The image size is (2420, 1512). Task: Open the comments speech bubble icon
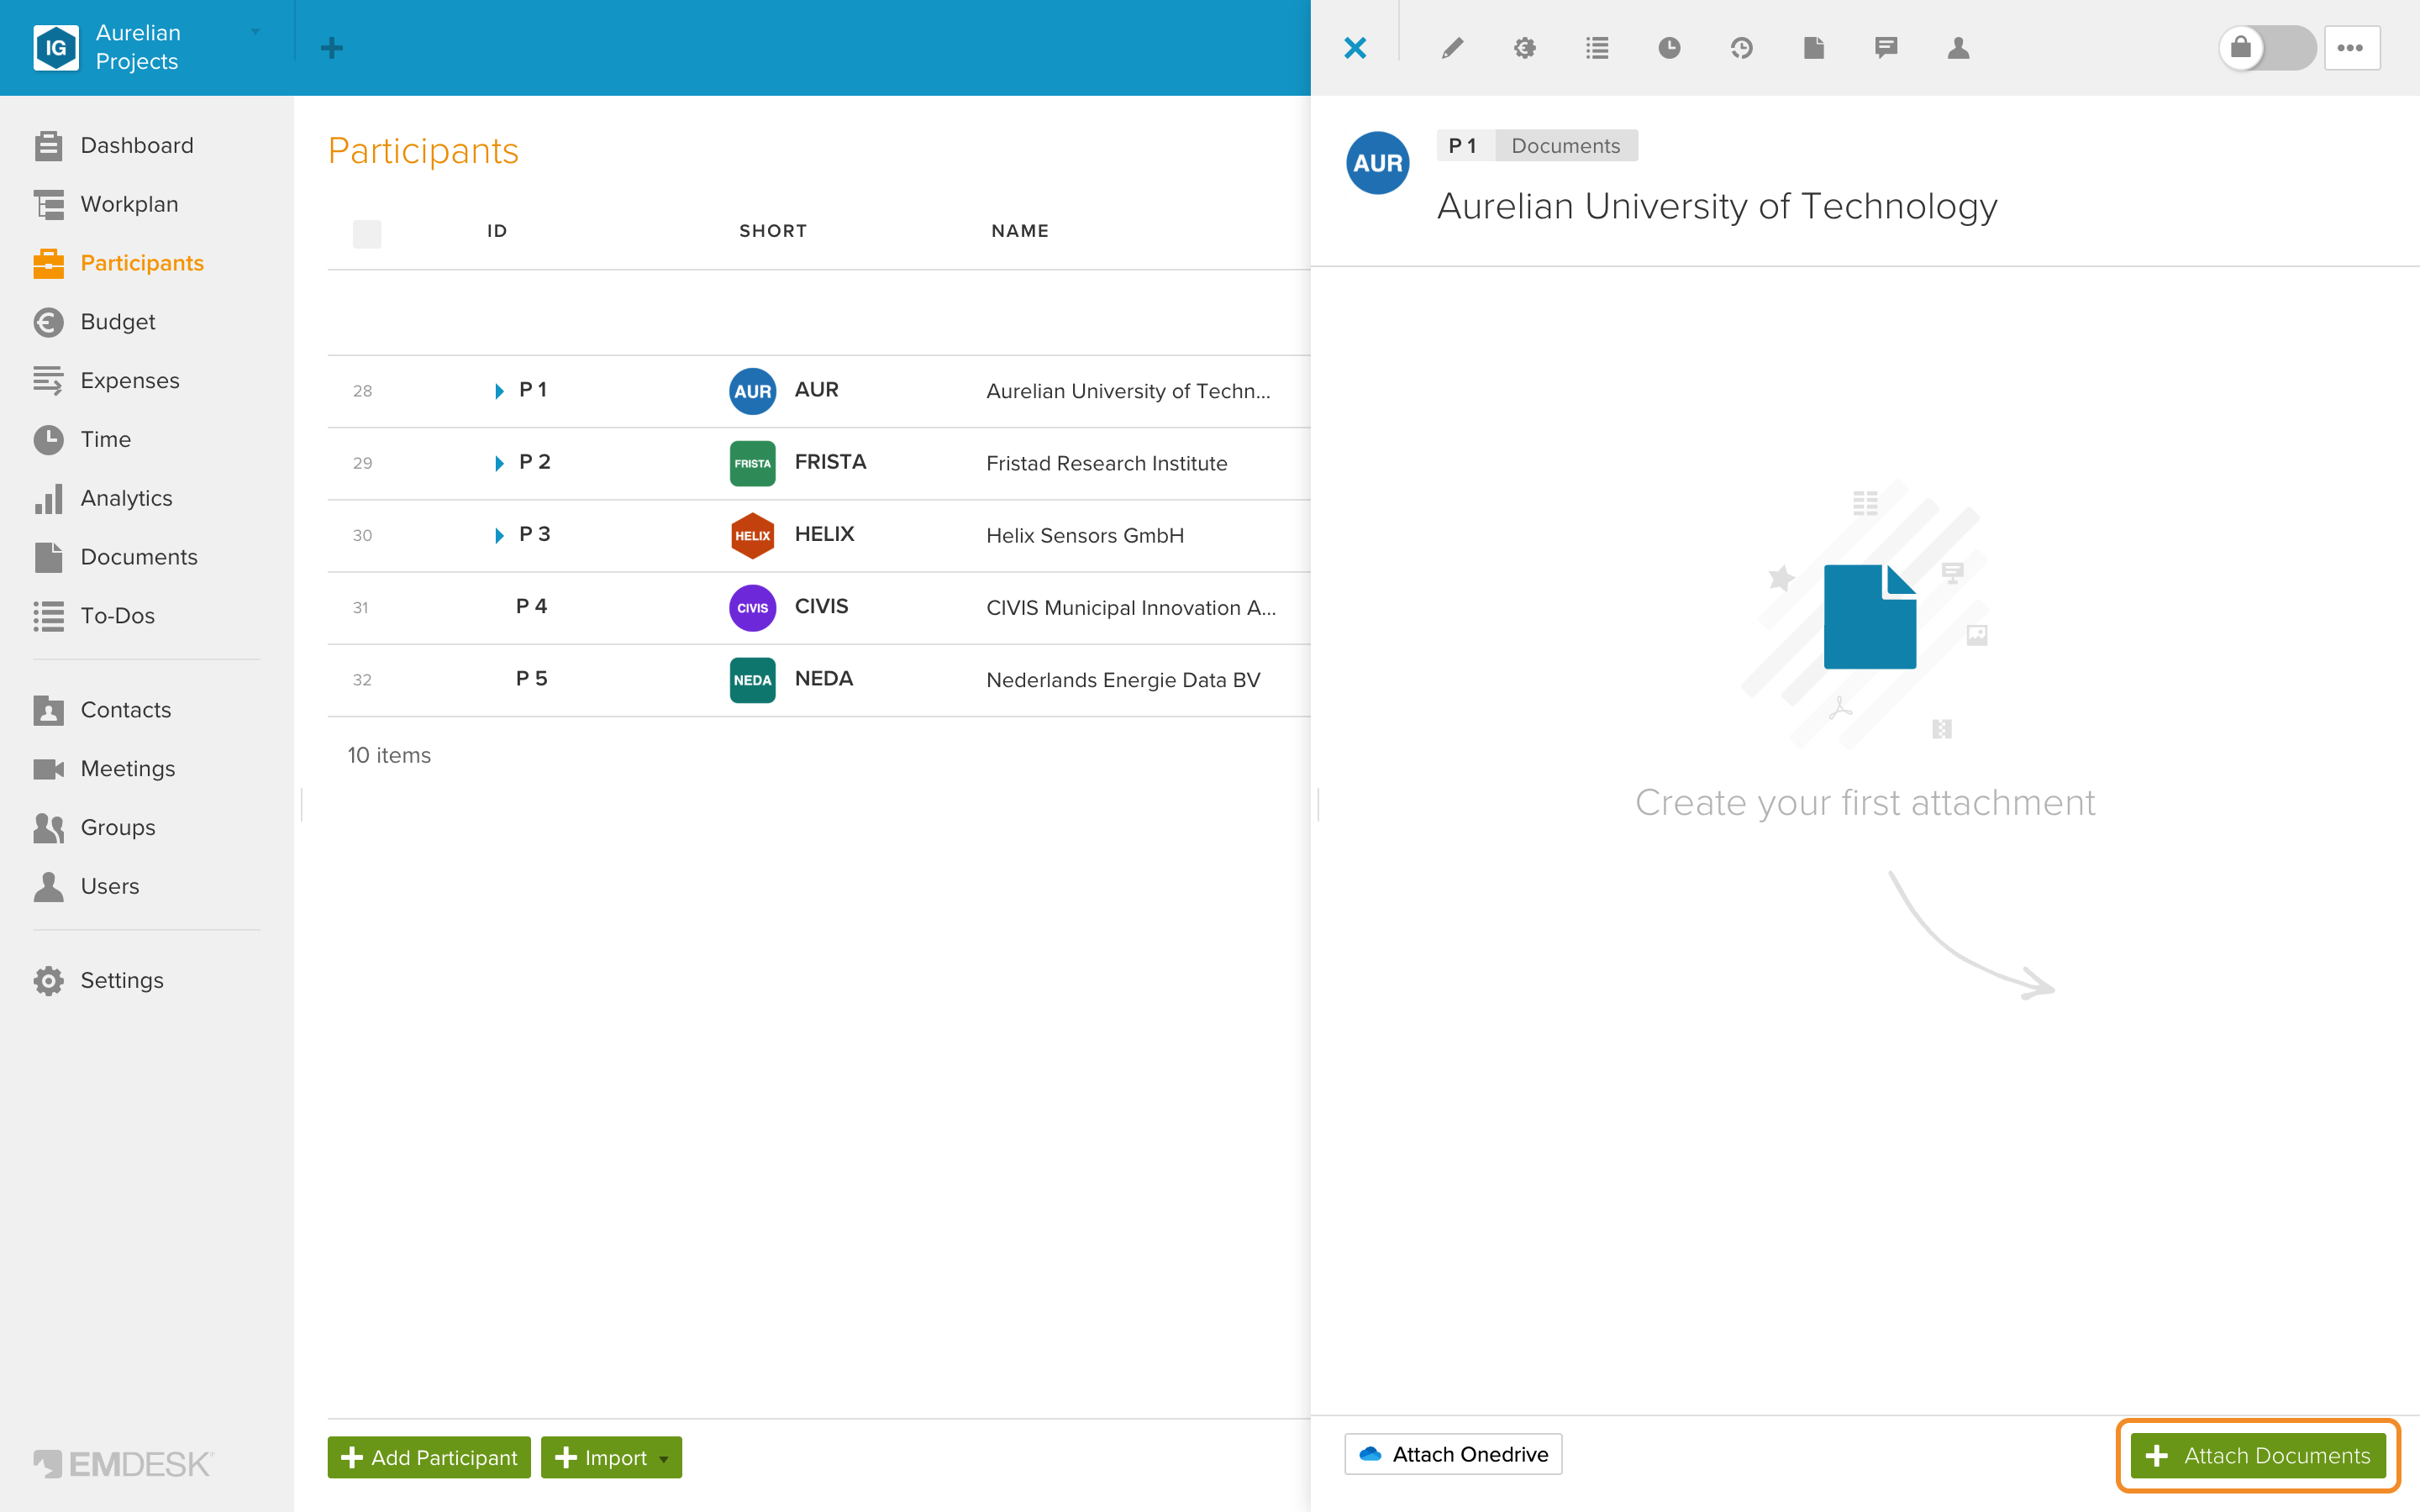click(x=1886, y=48)
